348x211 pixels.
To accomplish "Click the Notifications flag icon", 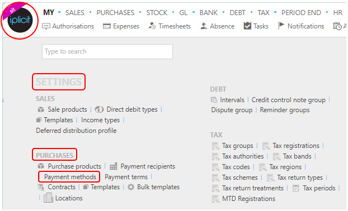I will 281,26.
